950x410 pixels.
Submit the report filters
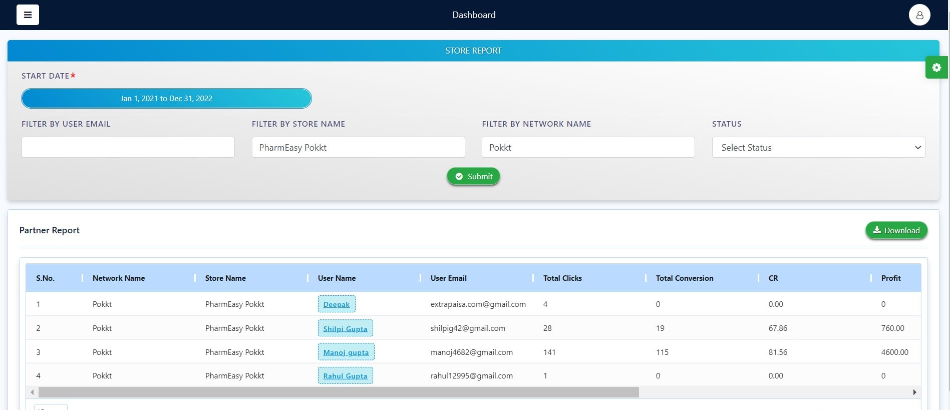point(473,176)
